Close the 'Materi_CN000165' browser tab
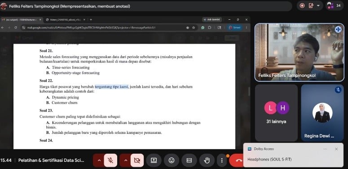This screenshot has width=348, height=169. coord(84,20)
